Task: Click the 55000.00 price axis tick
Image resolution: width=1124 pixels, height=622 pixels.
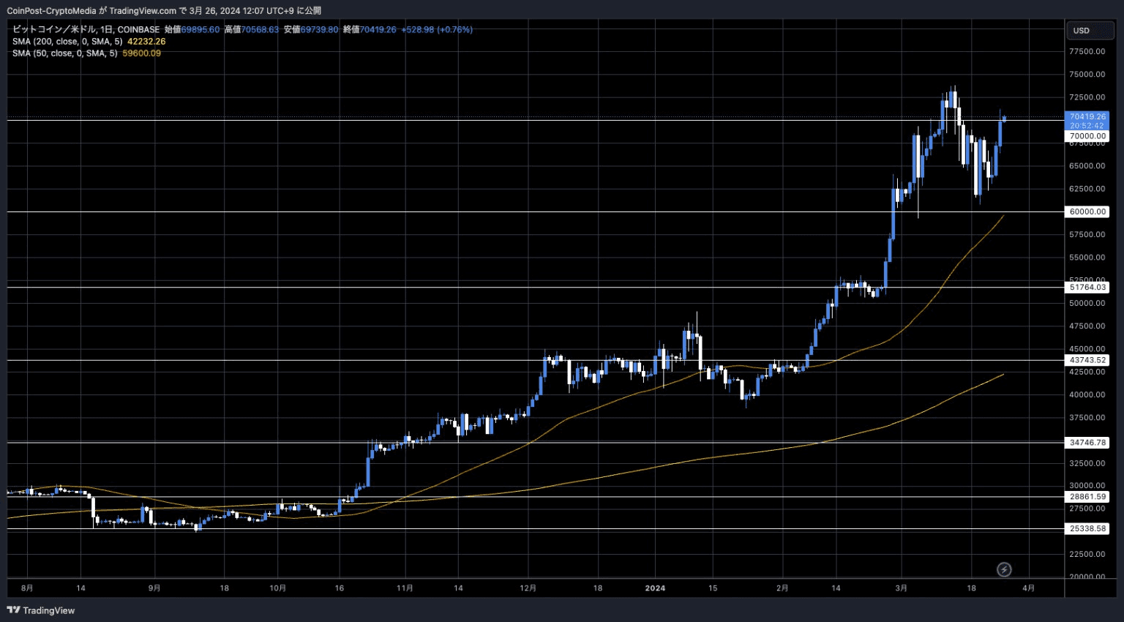Action: coord(1087,258)
